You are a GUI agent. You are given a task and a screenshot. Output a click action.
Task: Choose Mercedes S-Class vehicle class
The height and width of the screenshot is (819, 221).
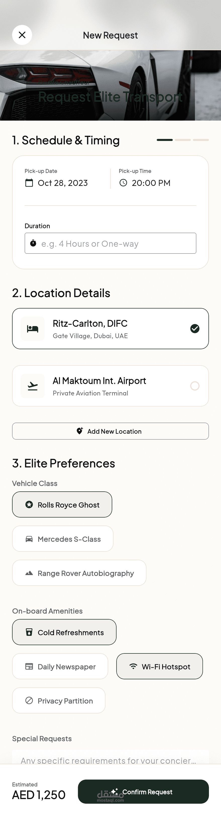click(63, 539)
